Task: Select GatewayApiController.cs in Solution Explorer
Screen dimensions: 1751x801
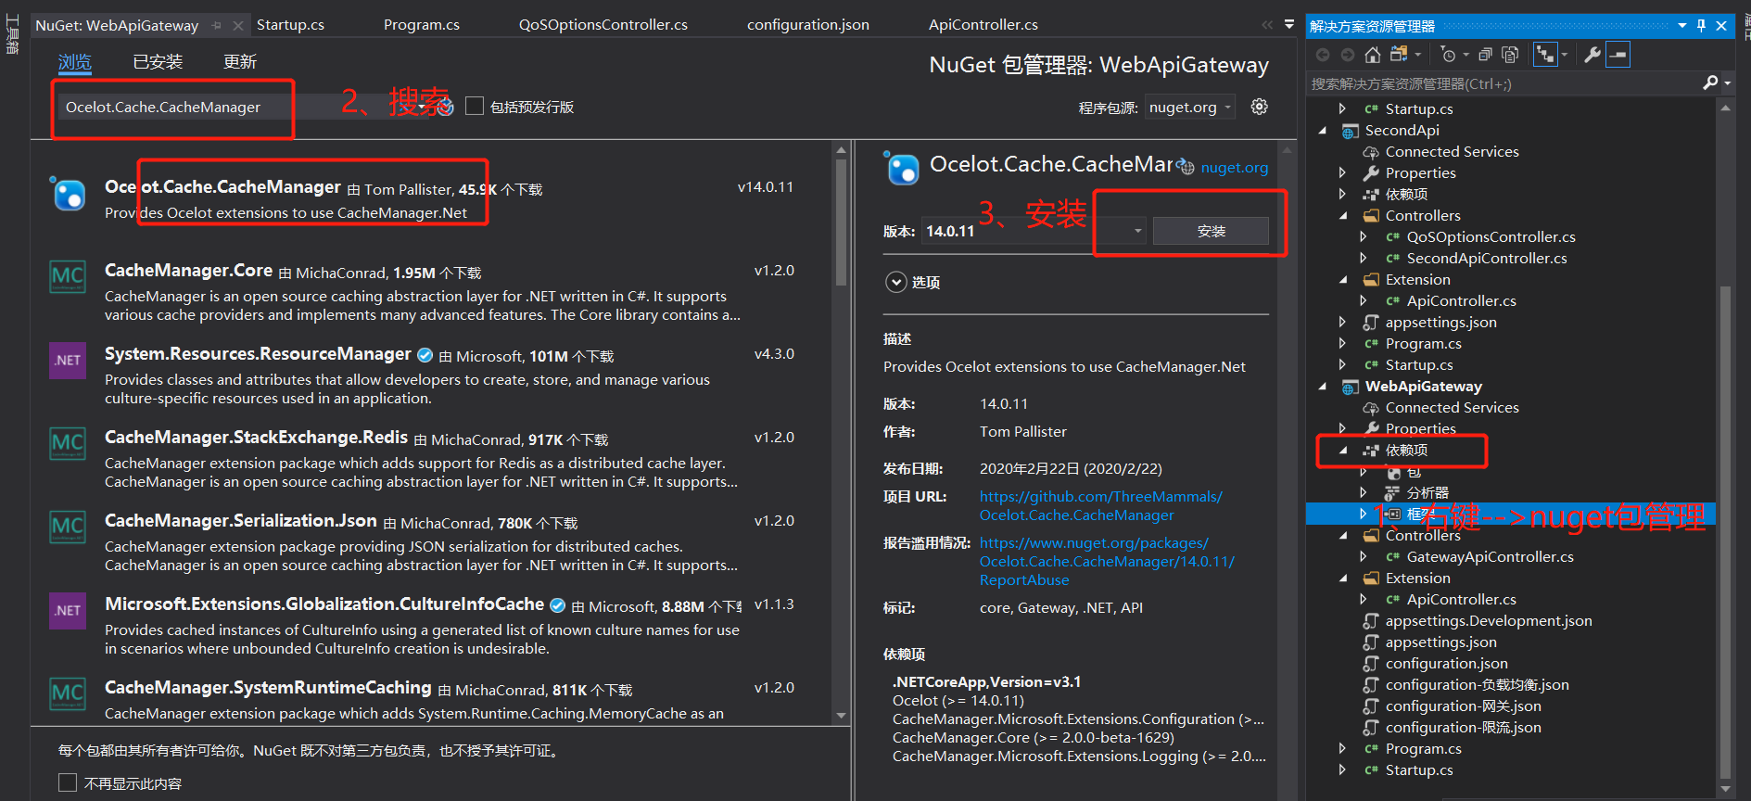Action: pos(1490,557)
